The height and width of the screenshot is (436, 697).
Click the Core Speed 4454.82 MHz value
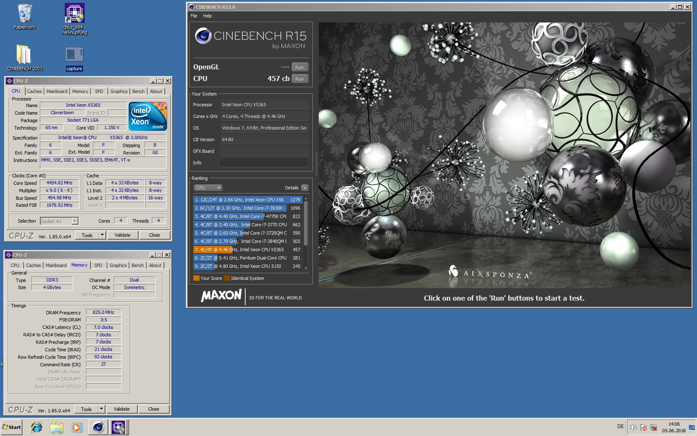point(59,183)
